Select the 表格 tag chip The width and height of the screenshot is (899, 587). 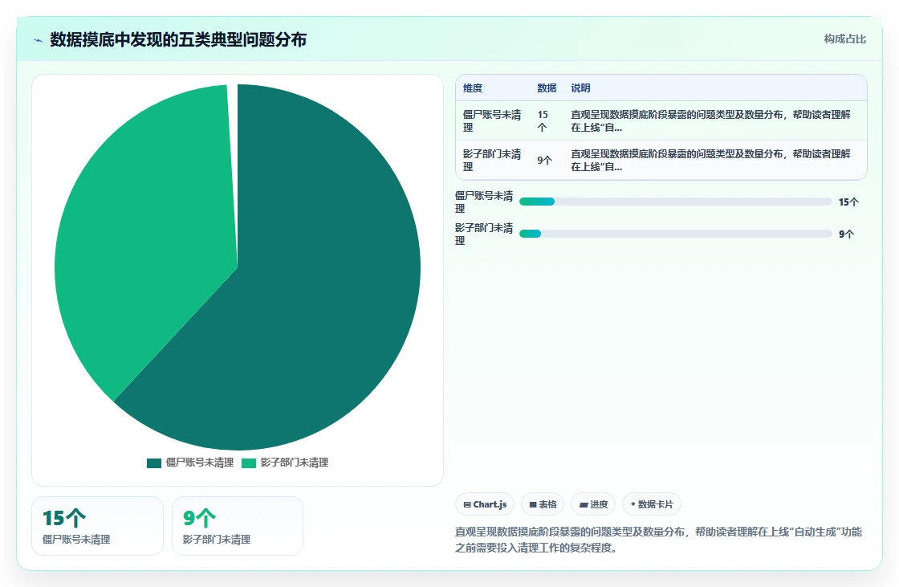click(x=543, y=504)
